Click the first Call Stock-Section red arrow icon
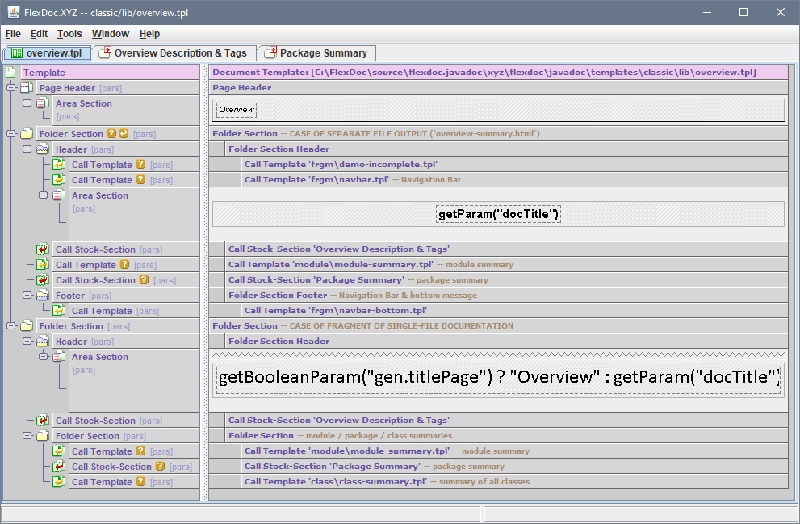Image resolution: width=800 pixels, height=524 pixels. pyautogui.click(x=43, y=249)
